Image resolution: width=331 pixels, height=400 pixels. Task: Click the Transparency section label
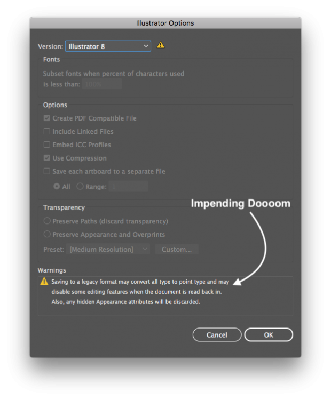[x=64, y=207]
